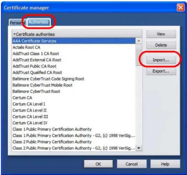The image size is (187, 175).
Task: Close the Certificate manager window
Action: pos(181,8)
